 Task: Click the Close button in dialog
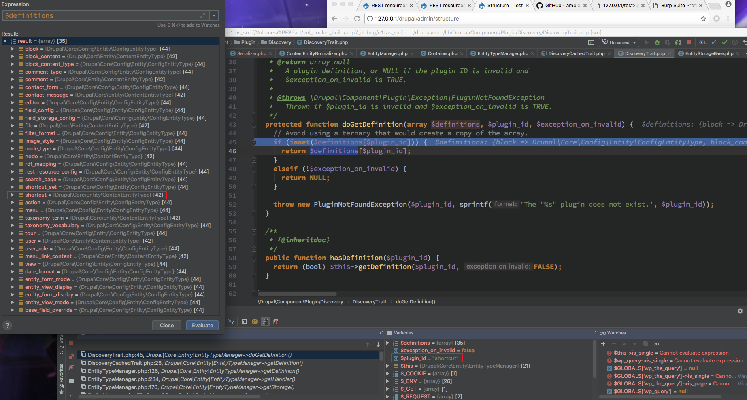(166, 325)
